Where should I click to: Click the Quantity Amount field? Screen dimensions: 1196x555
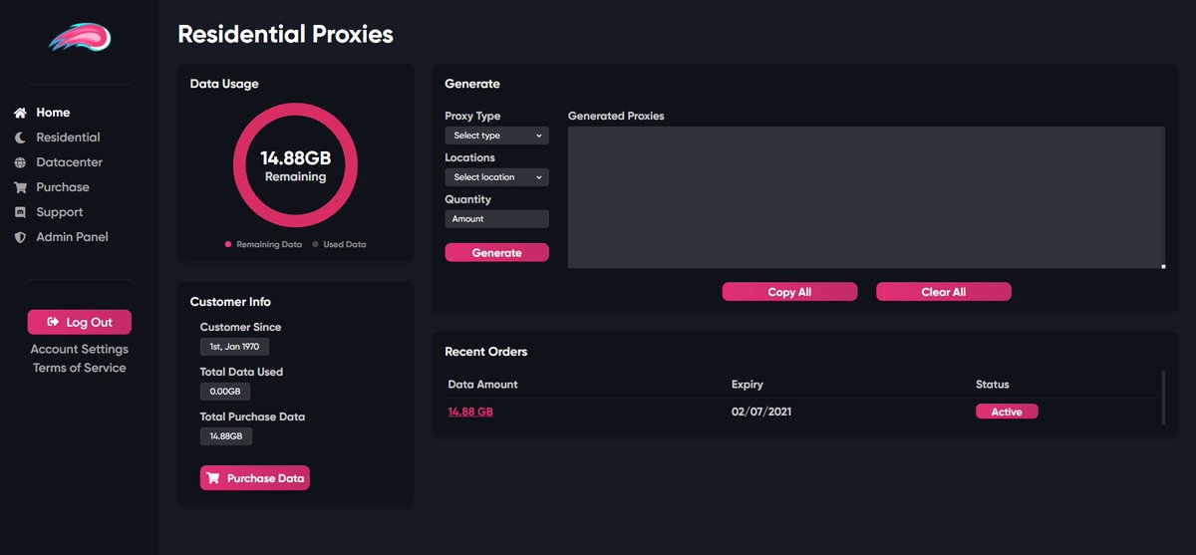[496, 219]
